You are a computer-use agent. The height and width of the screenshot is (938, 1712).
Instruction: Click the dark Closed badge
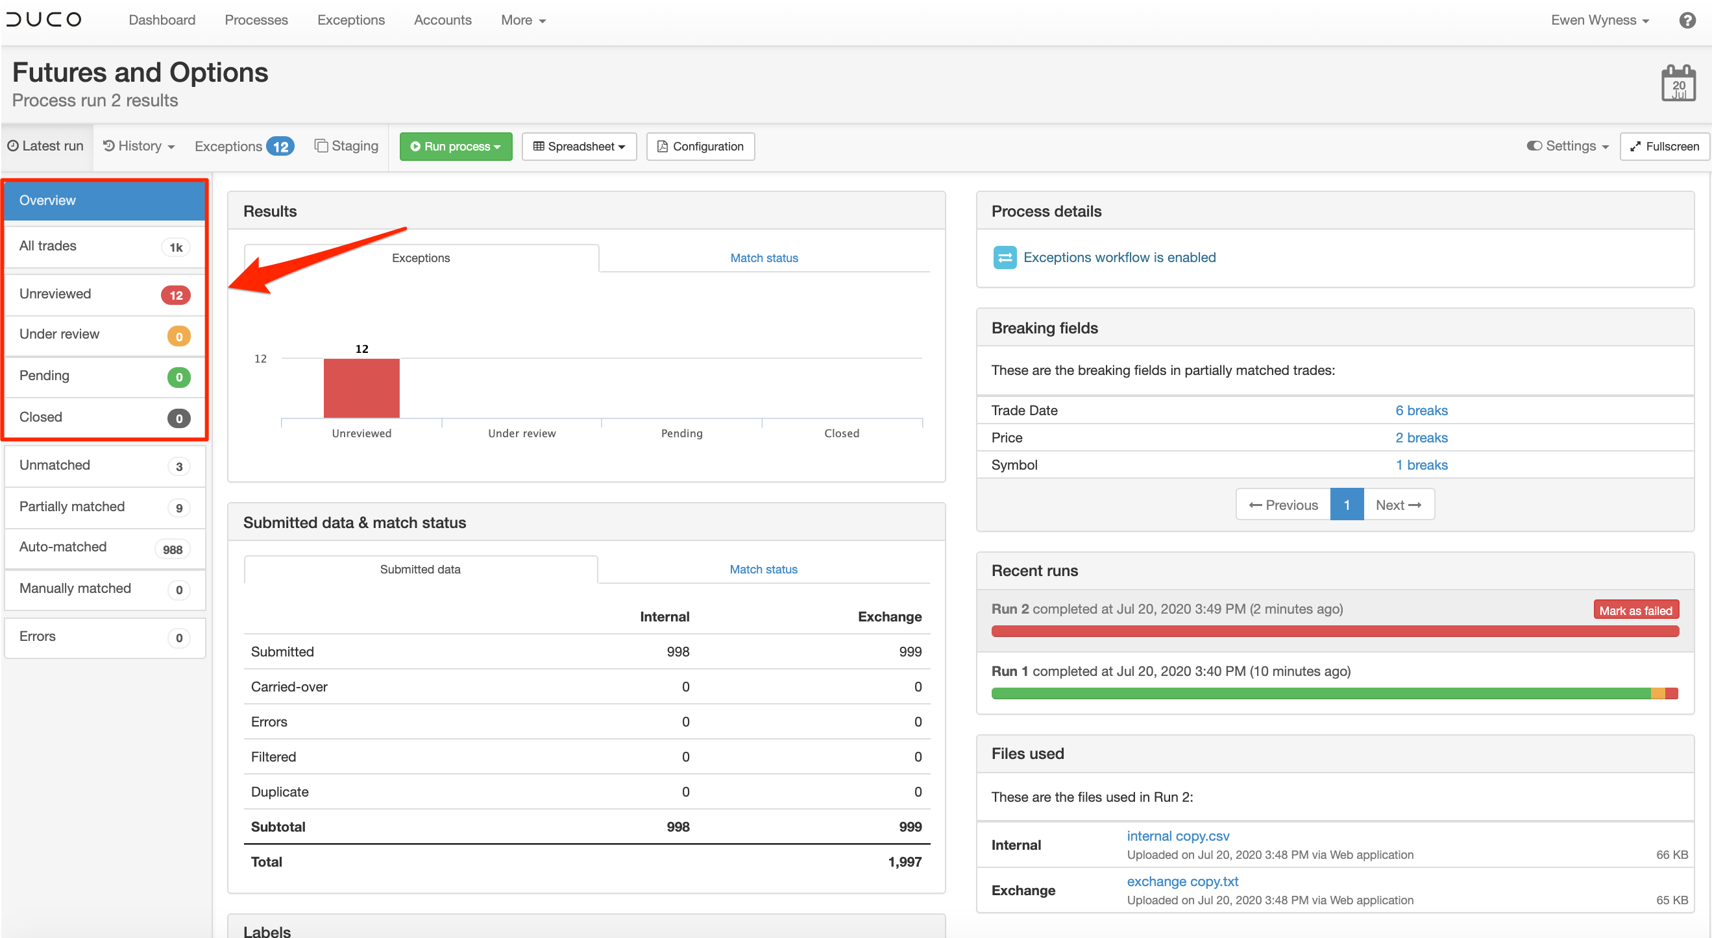[x=178, y=418]
